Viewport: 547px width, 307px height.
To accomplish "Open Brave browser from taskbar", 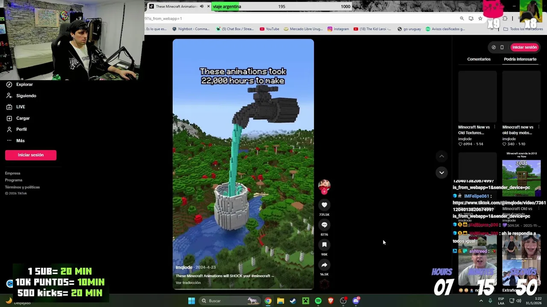I will pyautogui.click(x=331, y=301).
